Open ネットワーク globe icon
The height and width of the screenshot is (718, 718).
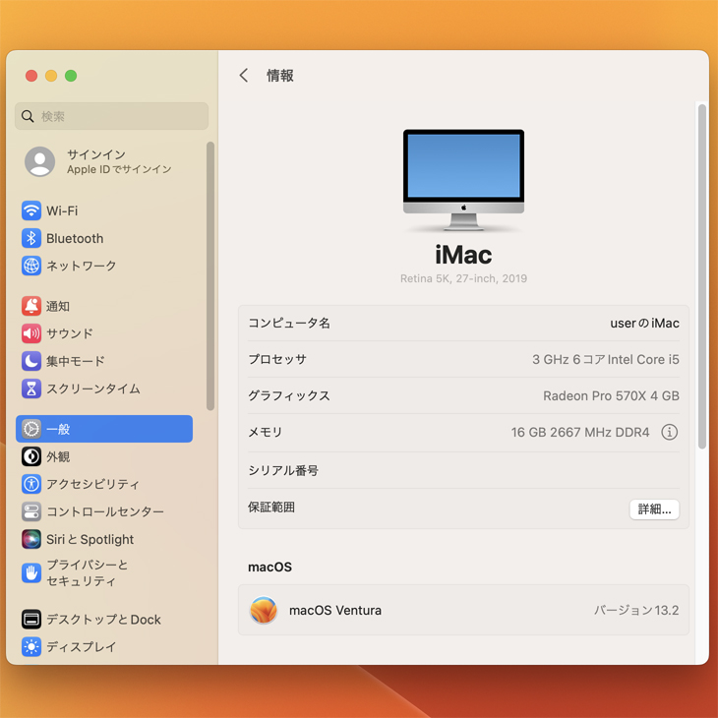click(x=31, y=266)
